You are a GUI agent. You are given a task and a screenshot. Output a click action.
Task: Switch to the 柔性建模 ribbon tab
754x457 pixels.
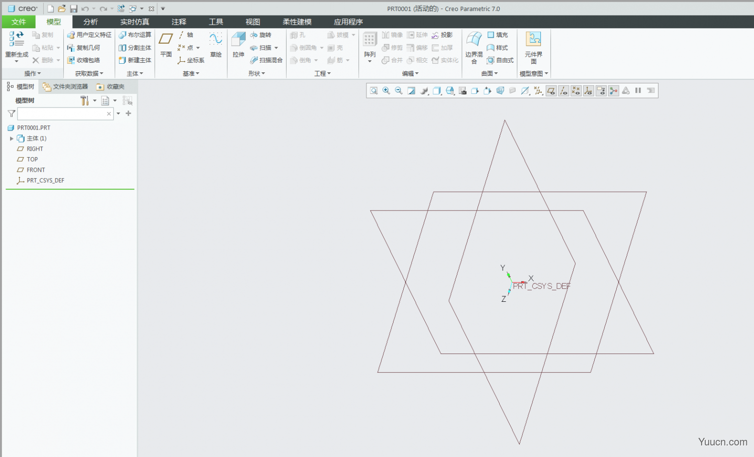point(297,22)
